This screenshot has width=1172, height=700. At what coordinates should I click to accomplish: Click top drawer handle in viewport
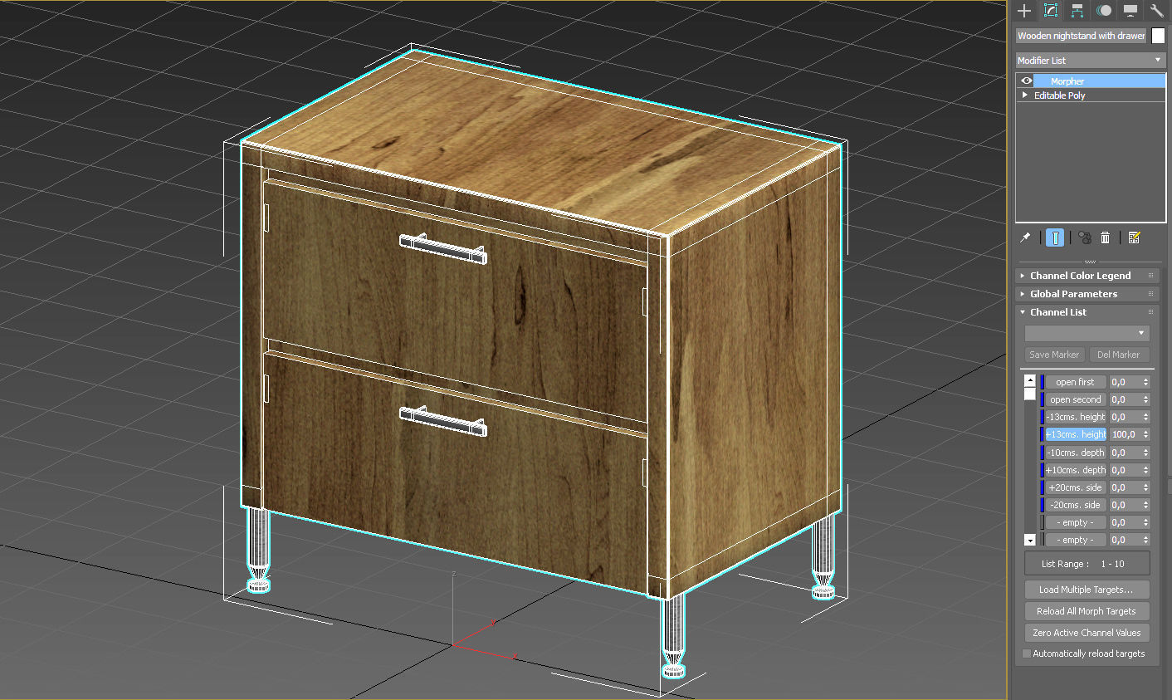pos(443,248)
